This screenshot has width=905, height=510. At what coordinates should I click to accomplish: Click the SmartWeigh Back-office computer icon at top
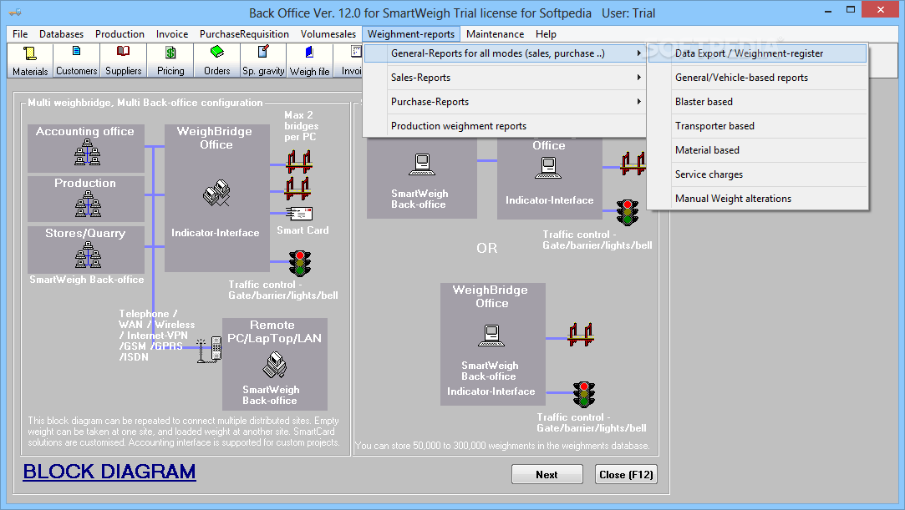(x=422, y=164)
